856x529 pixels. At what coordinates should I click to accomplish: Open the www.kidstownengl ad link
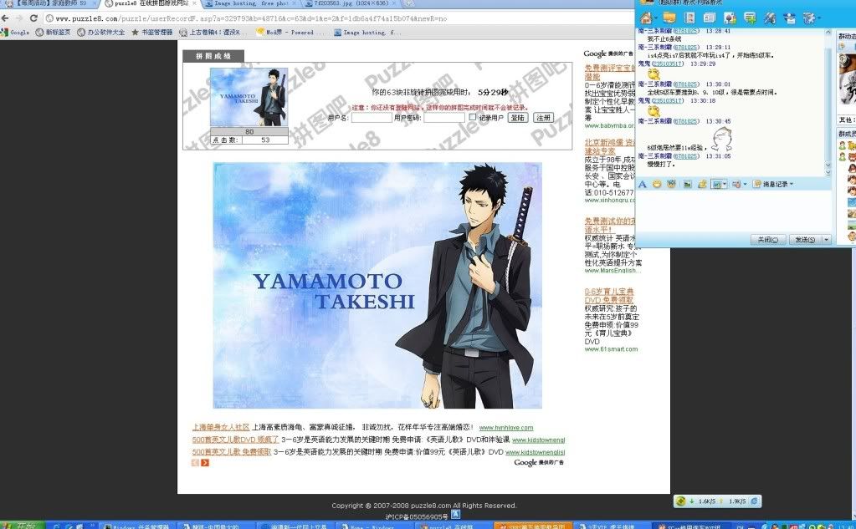coord(538,440)
